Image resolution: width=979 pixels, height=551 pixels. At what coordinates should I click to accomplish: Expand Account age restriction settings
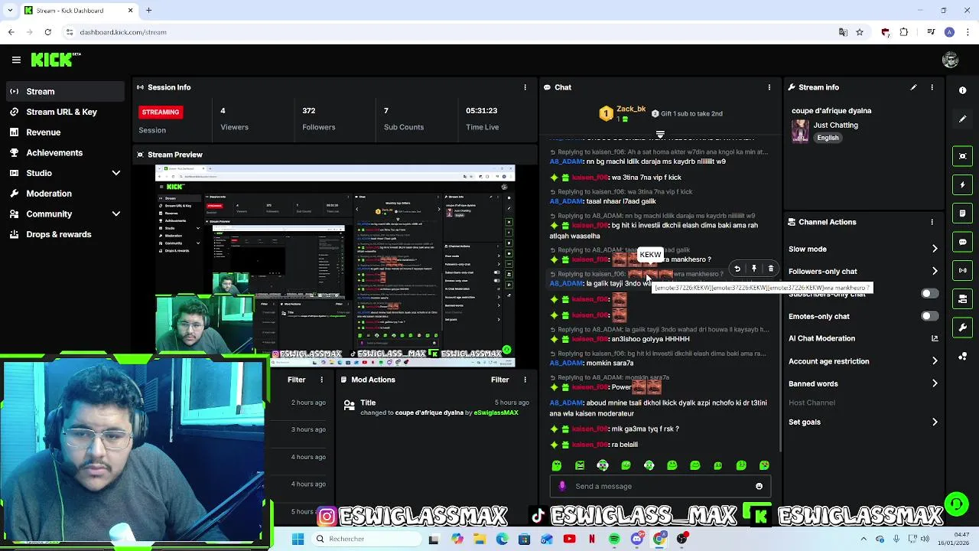point(935,361)
